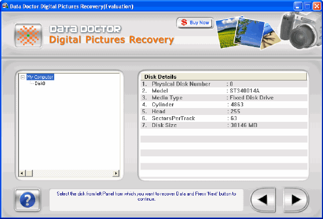Click tree panel scrollbar right arrow
Viewport: 323px width, 219px height.
116,173
